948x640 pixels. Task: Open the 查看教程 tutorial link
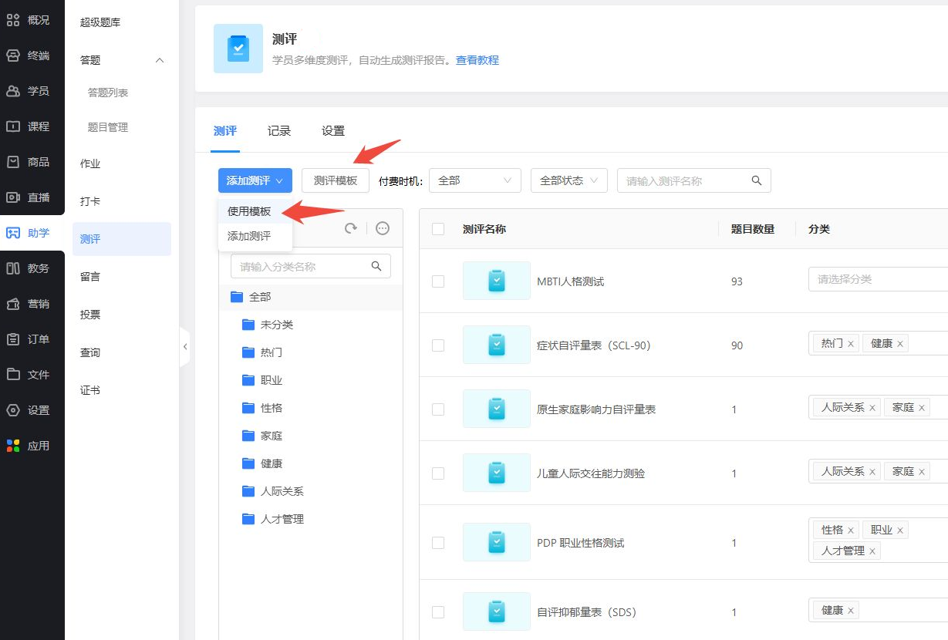477,60
